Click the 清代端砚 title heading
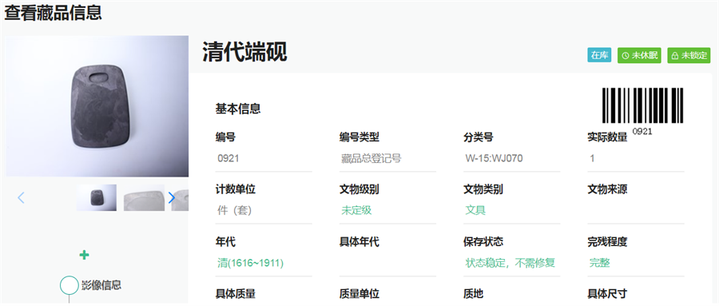Viewport: 719px width, 306px height. 245,53
